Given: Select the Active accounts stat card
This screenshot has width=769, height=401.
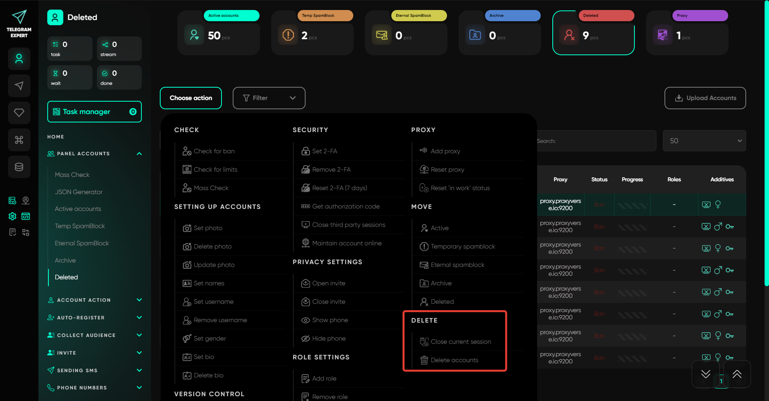Looking at the screenshot, I should click(219, 33).
